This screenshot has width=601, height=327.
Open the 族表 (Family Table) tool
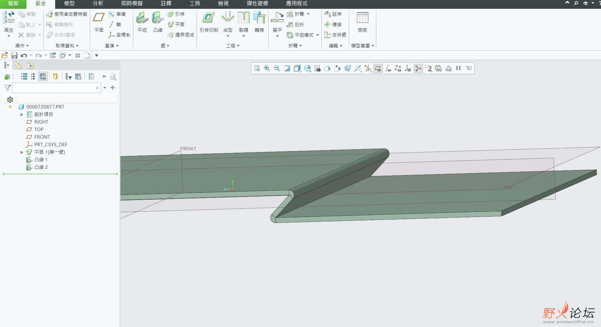tap(362, 22)
